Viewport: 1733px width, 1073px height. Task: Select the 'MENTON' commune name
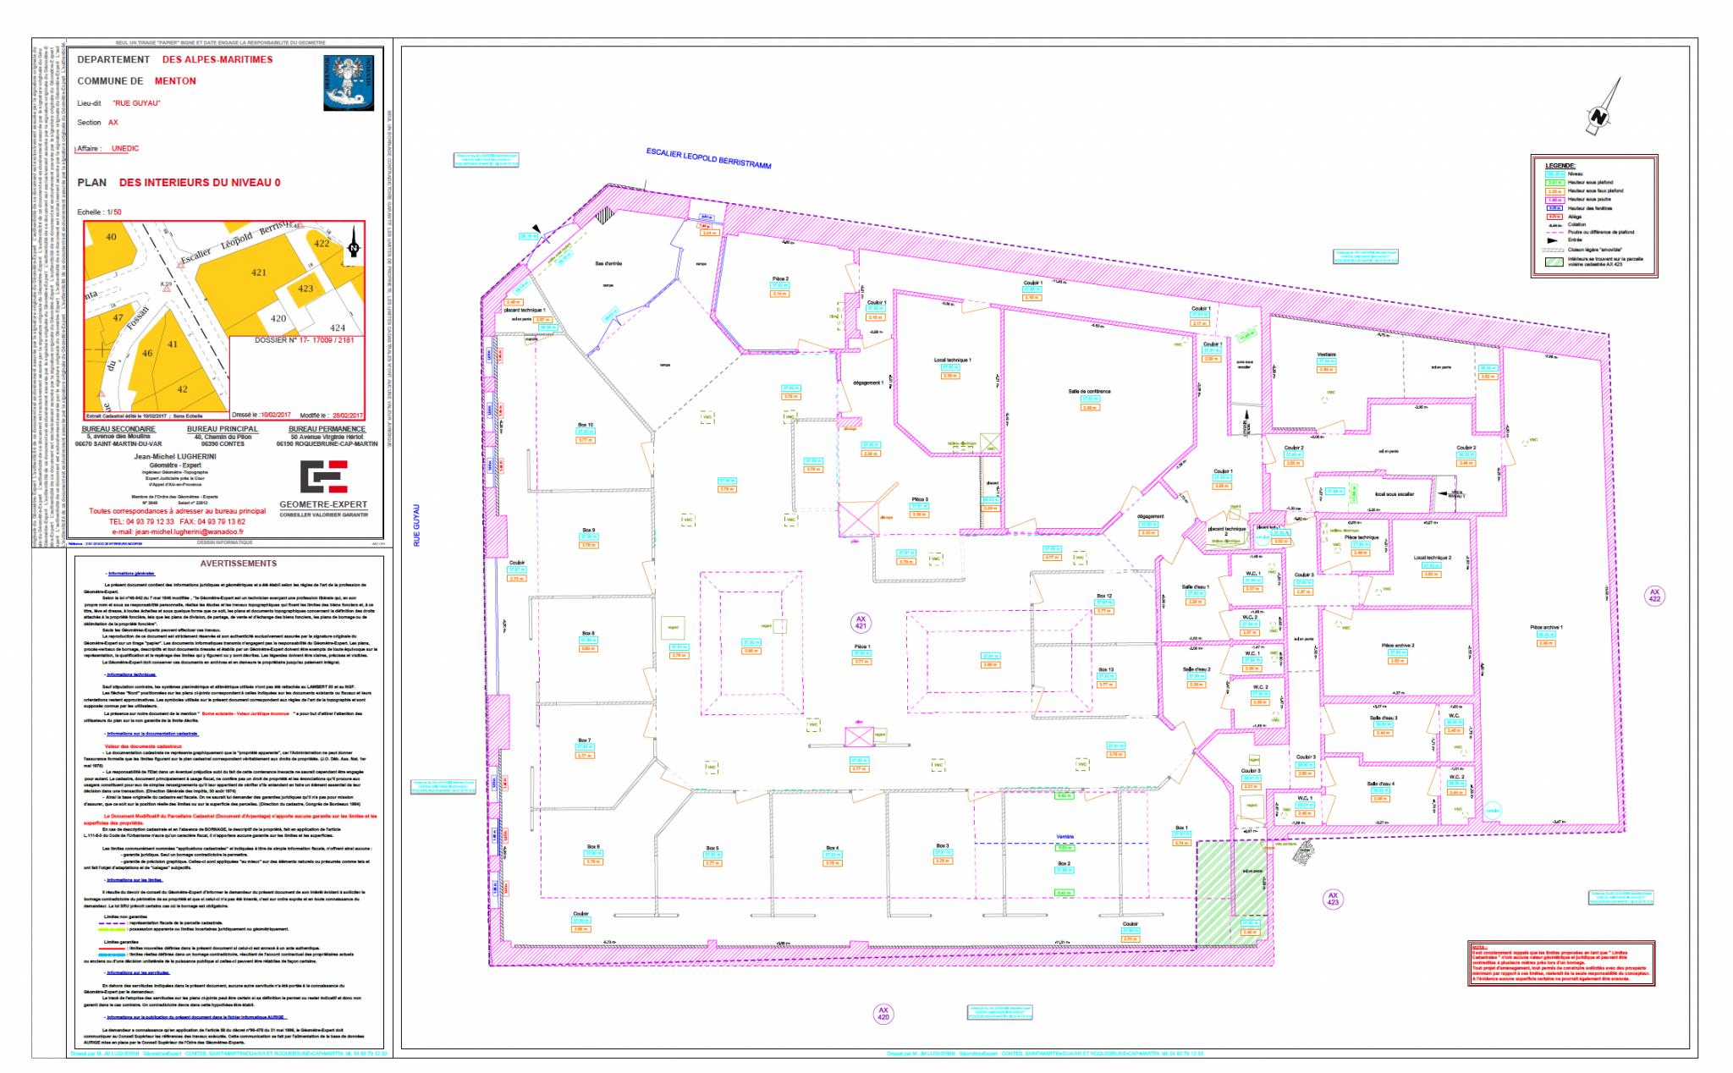(x=175, y=81)
